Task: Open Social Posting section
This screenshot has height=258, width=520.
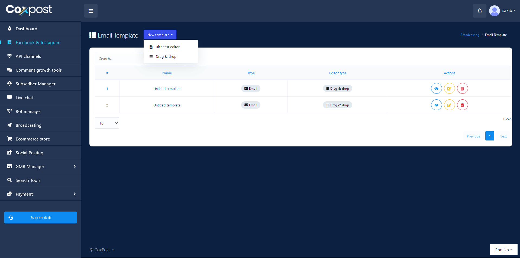Action: click(x=41, y=153)
